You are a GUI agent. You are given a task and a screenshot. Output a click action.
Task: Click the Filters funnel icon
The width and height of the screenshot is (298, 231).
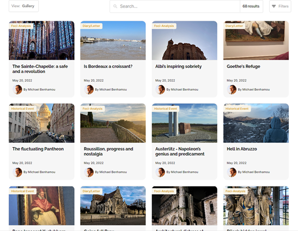click(x=273, y=7)
